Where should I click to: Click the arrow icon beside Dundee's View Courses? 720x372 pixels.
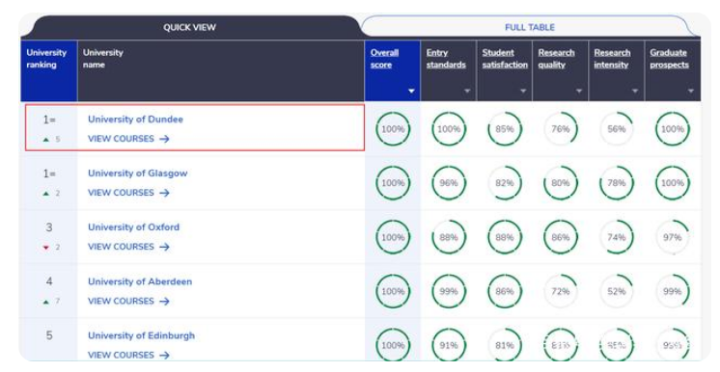(164, 139)
